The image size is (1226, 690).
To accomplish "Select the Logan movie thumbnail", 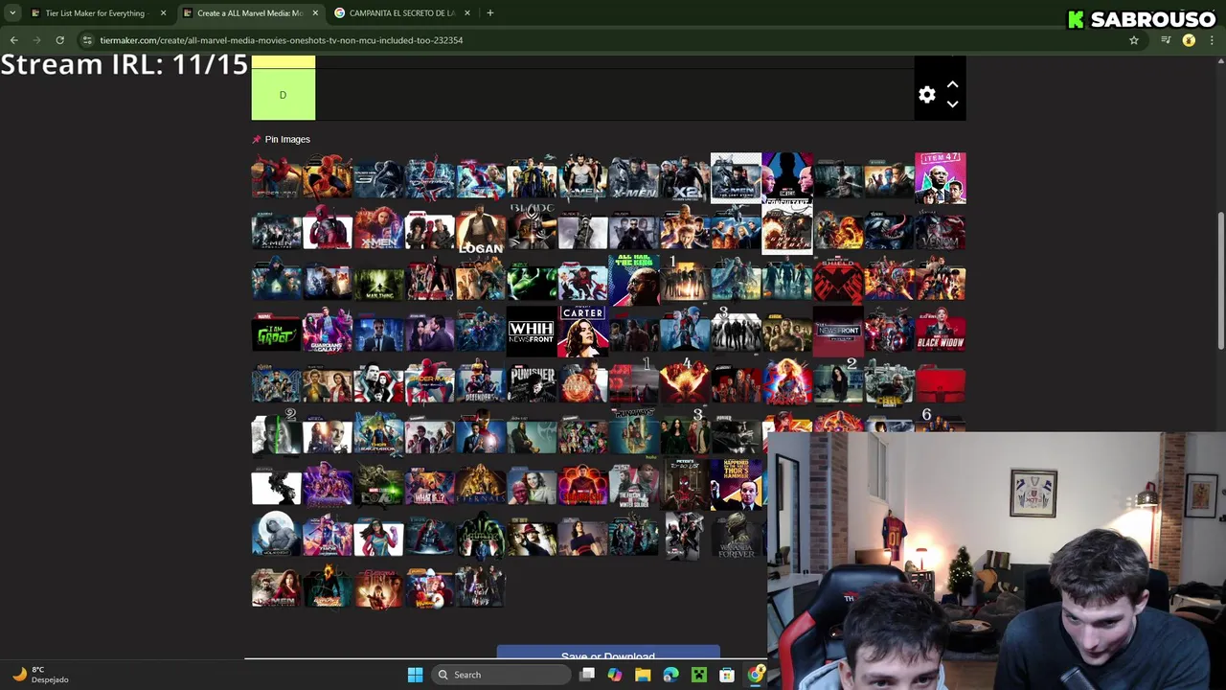I will (481, 230).
